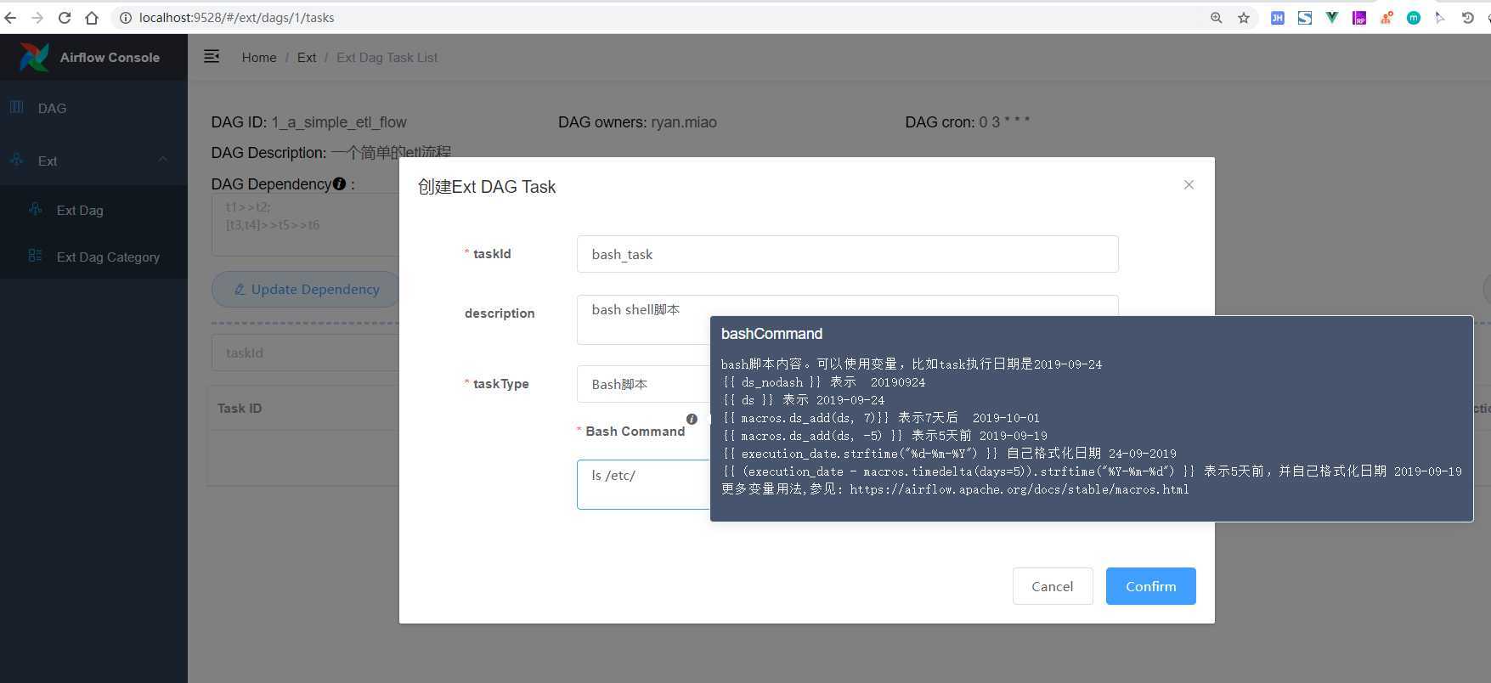The width and height of the screenshot is (1491, 683).
Task: Focus the taskId field in dialog
Action: click(847, 254)
